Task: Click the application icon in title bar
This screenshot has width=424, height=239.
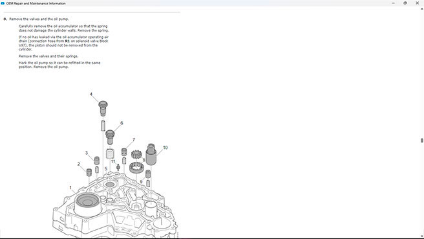Action: (x=3, y=3)
